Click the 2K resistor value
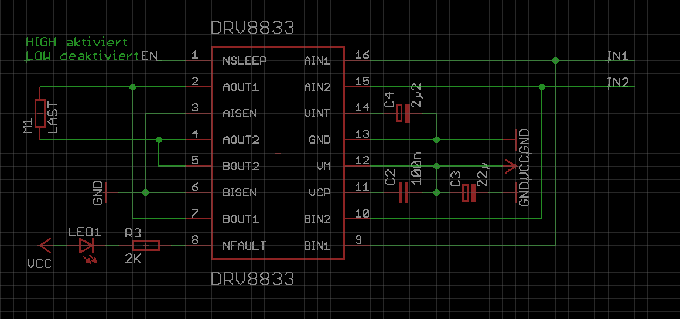This screenshot has height=319, width=680. click(x=133, y=259)
